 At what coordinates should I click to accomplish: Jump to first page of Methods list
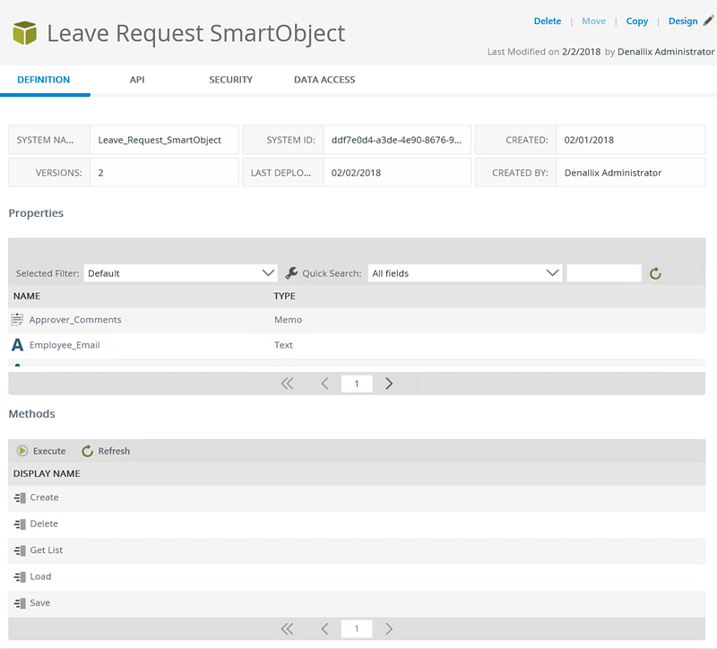click(x=287, y=629)
